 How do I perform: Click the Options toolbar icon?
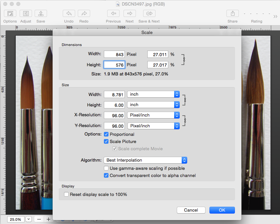pos(10,14)
